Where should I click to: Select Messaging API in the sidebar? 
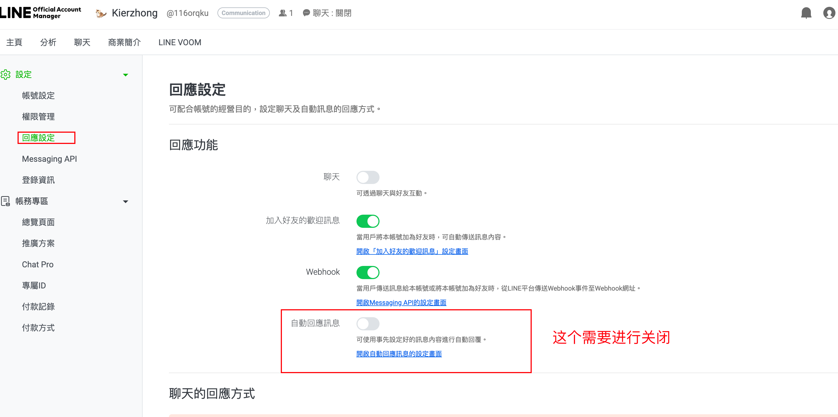point(49,159)
